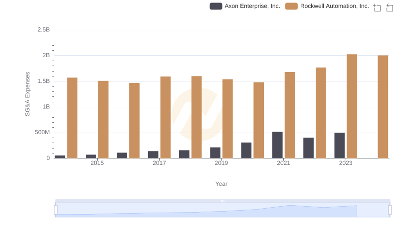
Task: Click the Year axis title
Action: 221,184
